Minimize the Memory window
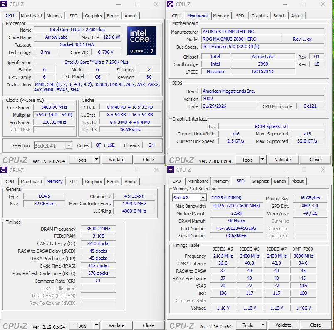This screenshot has height=330, width=334. point(118,170)
